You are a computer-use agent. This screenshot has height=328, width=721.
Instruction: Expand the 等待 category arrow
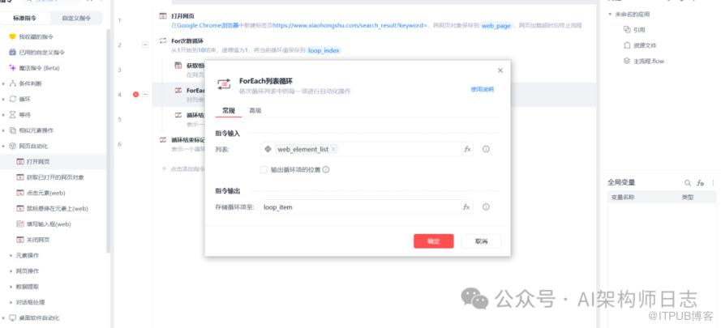[4, 115]
